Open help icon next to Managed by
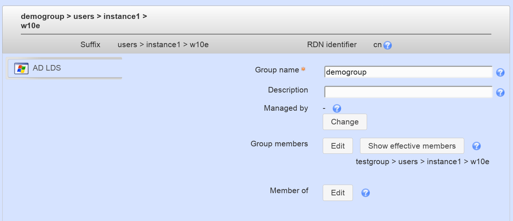Viewport: 513px width, 221px height. click(337, 108)
